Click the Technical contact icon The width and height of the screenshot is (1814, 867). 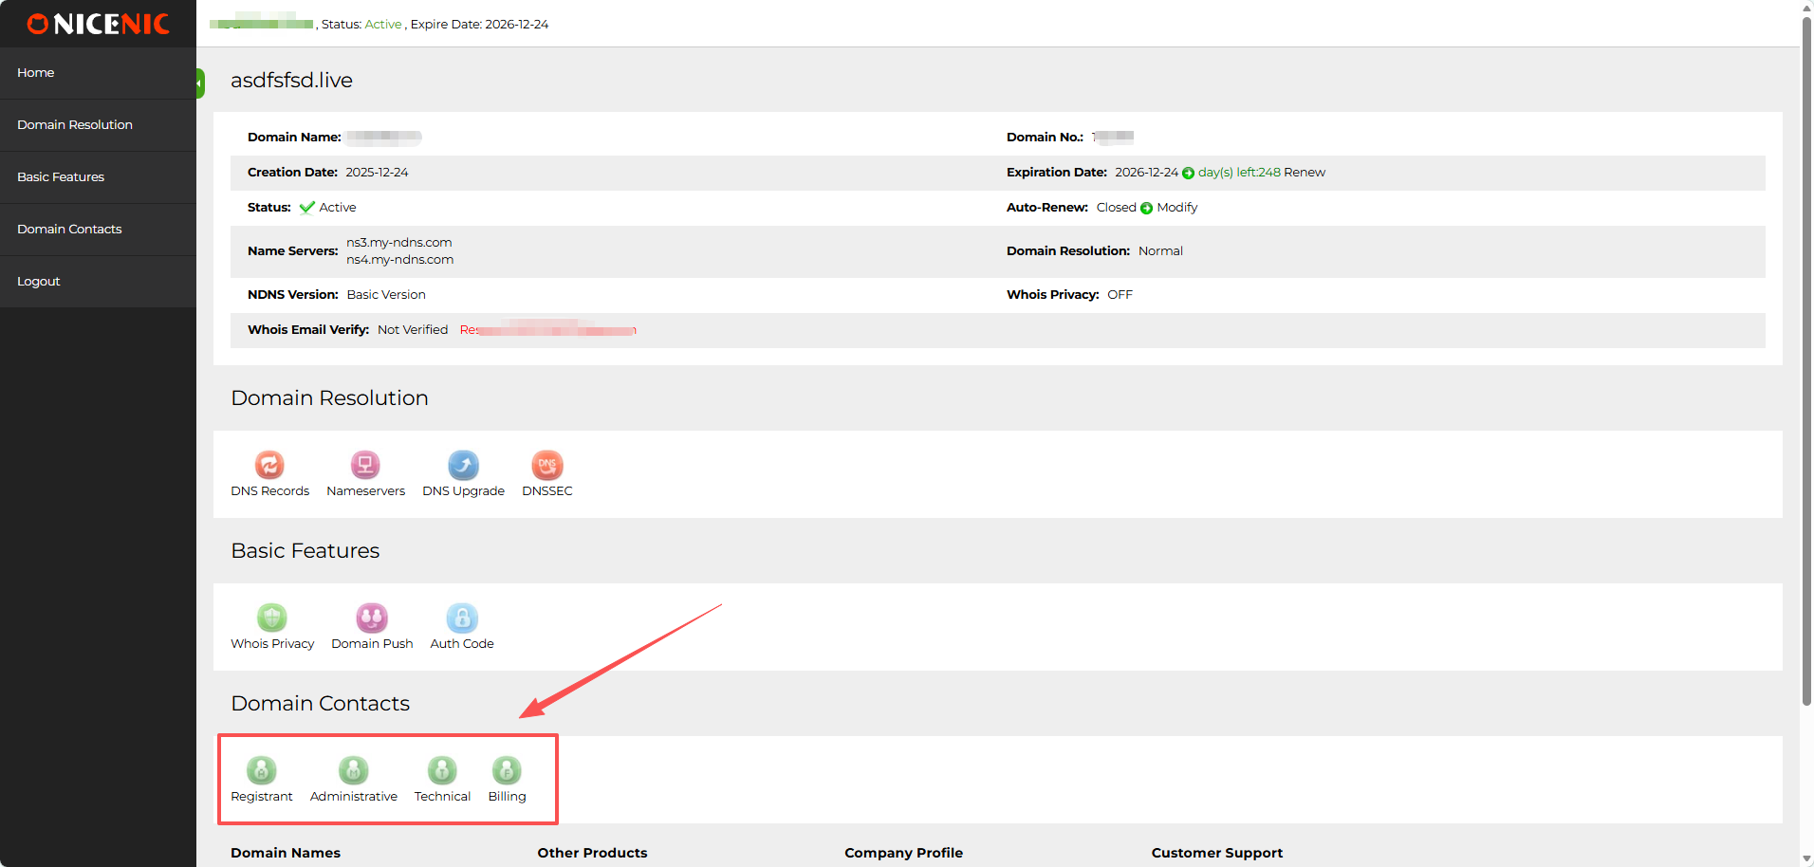pos(442,771)
